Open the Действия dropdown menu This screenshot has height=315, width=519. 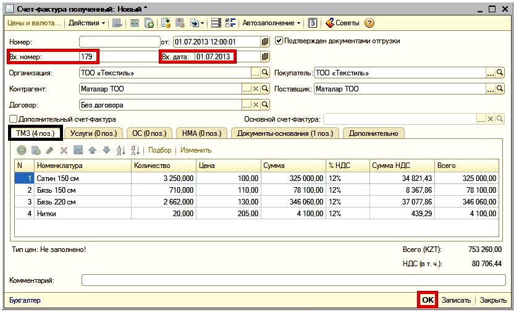(86, 23)
